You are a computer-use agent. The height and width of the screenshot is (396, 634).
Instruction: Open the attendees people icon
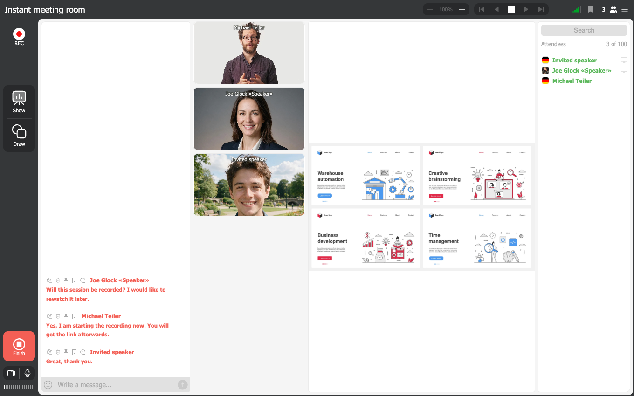613,9
